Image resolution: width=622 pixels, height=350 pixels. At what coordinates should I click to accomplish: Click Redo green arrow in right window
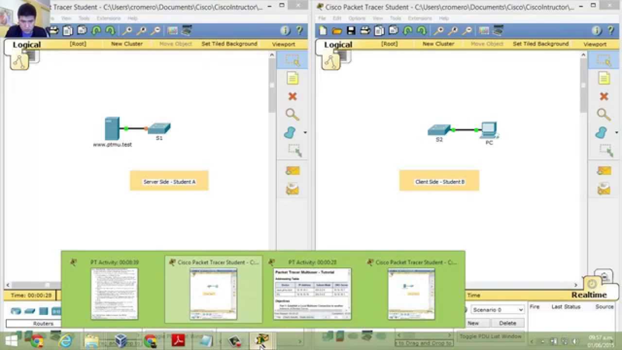point(422,31)
